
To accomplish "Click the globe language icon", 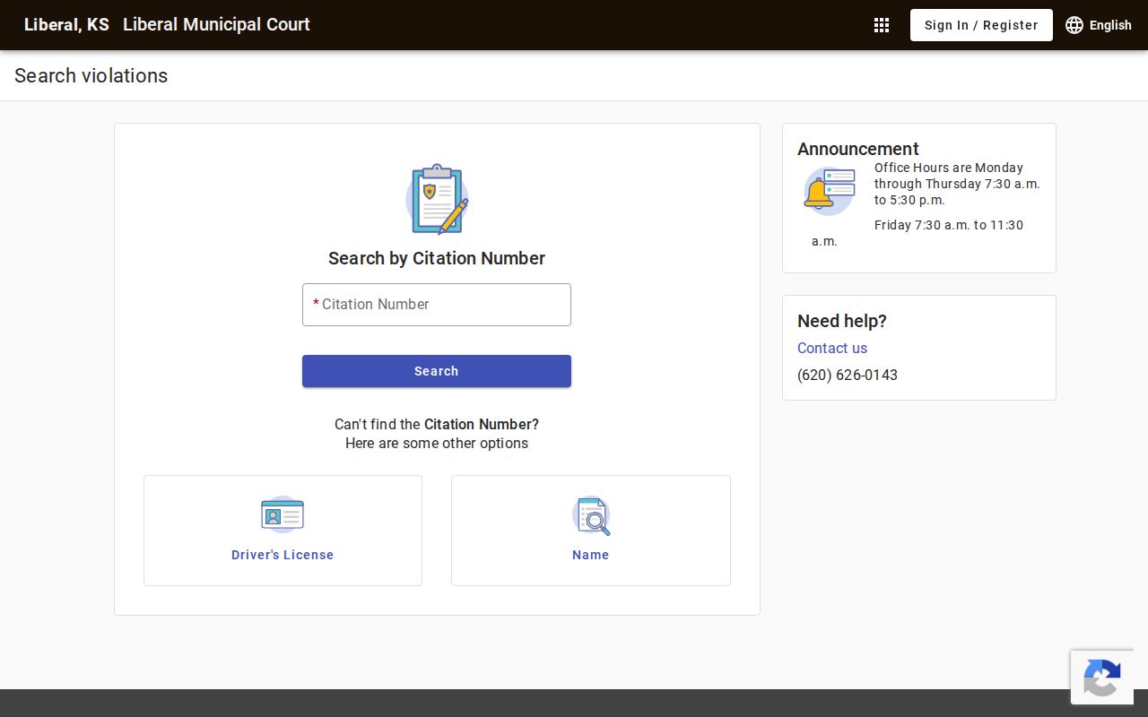I will pos(1074,25).
